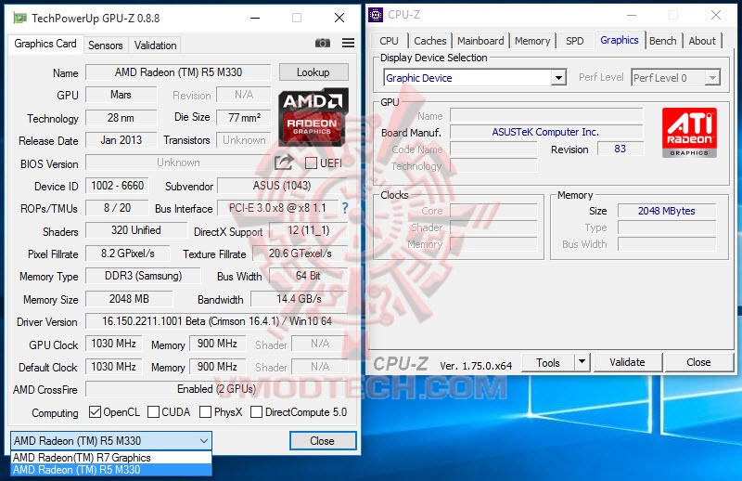Take a screenshot with GPU-Z camera icon
This screenshot has height=481, width=742.
click(323, 43)
